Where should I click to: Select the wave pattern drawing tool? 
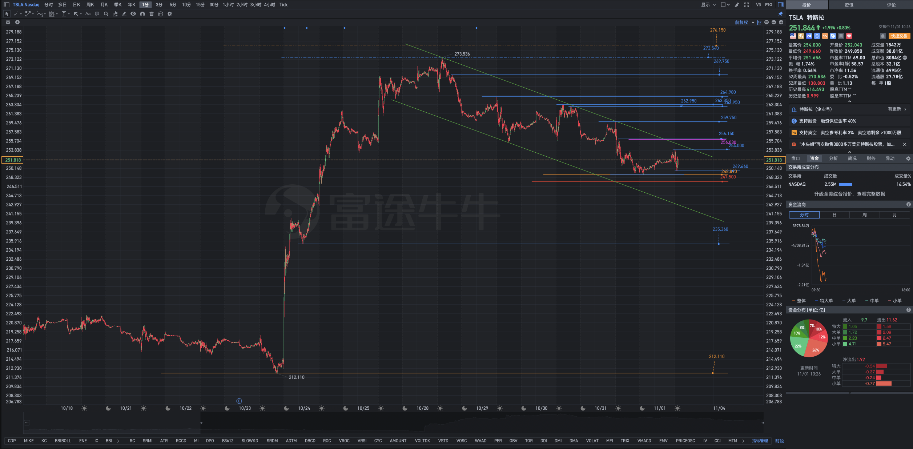[x=40, y=14]
